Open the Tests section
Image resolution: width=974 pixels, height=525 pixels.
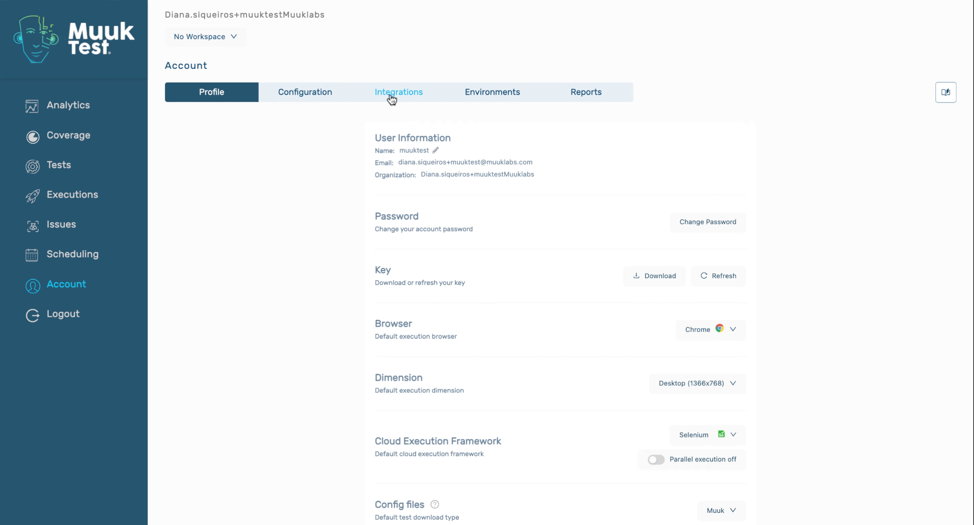click(58, 165)
